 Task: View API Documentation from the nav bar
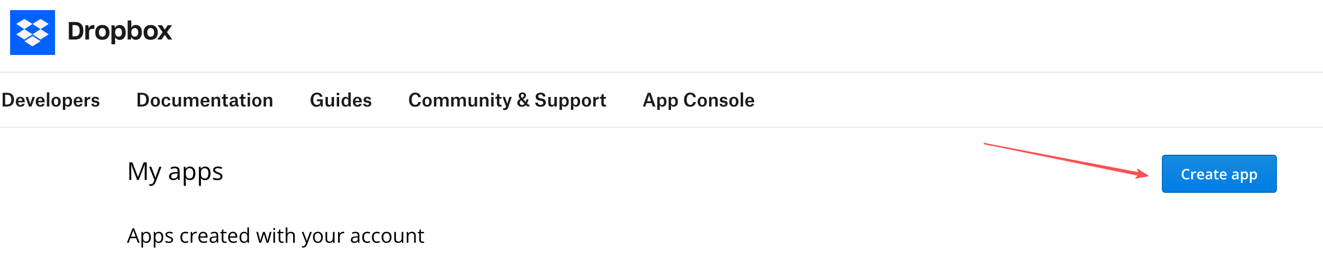(x=204, y=100)
